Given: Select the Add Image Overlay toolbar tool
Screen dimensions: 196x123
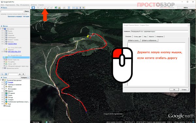Looking at the screenshot, I should point(48,8).
